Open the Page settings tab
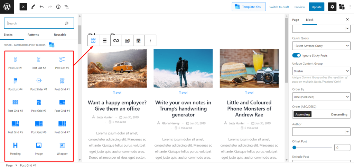This screenshot has height=167, width=354. click(x=296, y=20)
